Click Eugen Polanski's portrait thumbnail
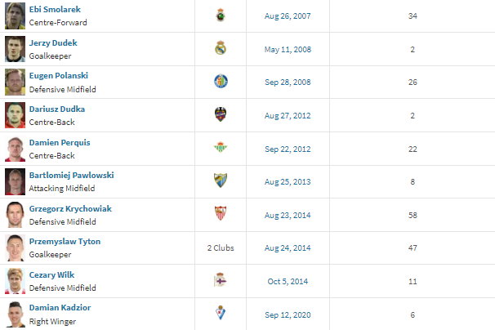 pyautogui.click(x=15, y=82)
